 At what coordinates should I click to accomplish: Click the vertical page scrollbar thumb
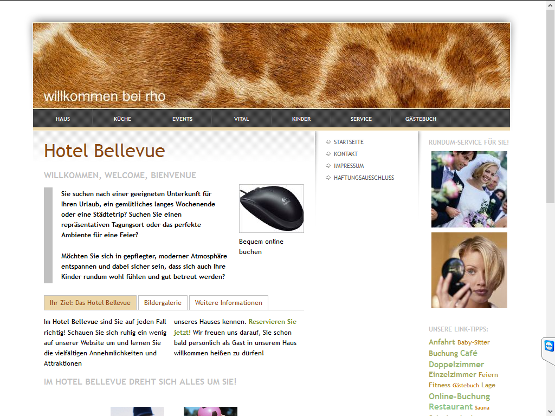pos(551,106)
